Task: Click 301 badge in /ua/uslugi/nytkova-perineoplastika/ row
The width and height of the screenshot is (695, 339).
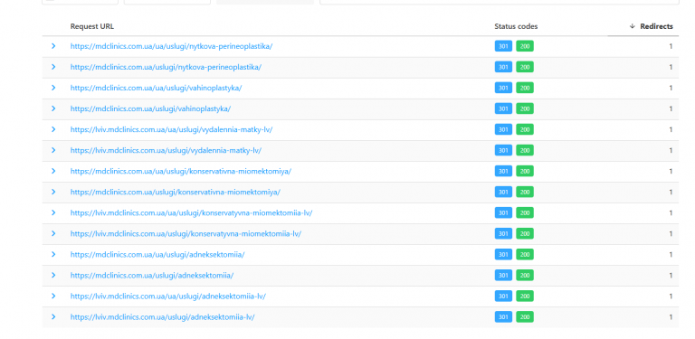Action: [503, 46]
